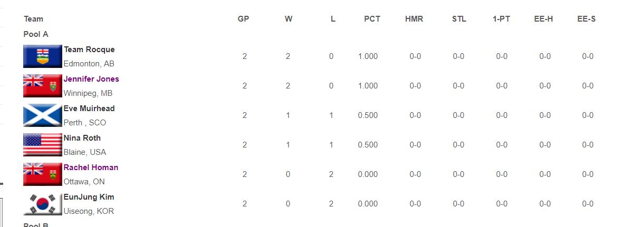Image resolution: width=623 pixels, height=227 pixels.
Task: Click the Ontario flag beside Rachel Homan
Action: 43,174
